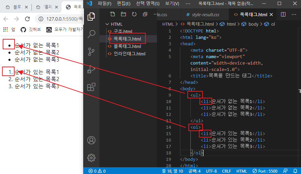Click browser back arrow
Viewport: 301px width, 174px height.
point(6,19)
